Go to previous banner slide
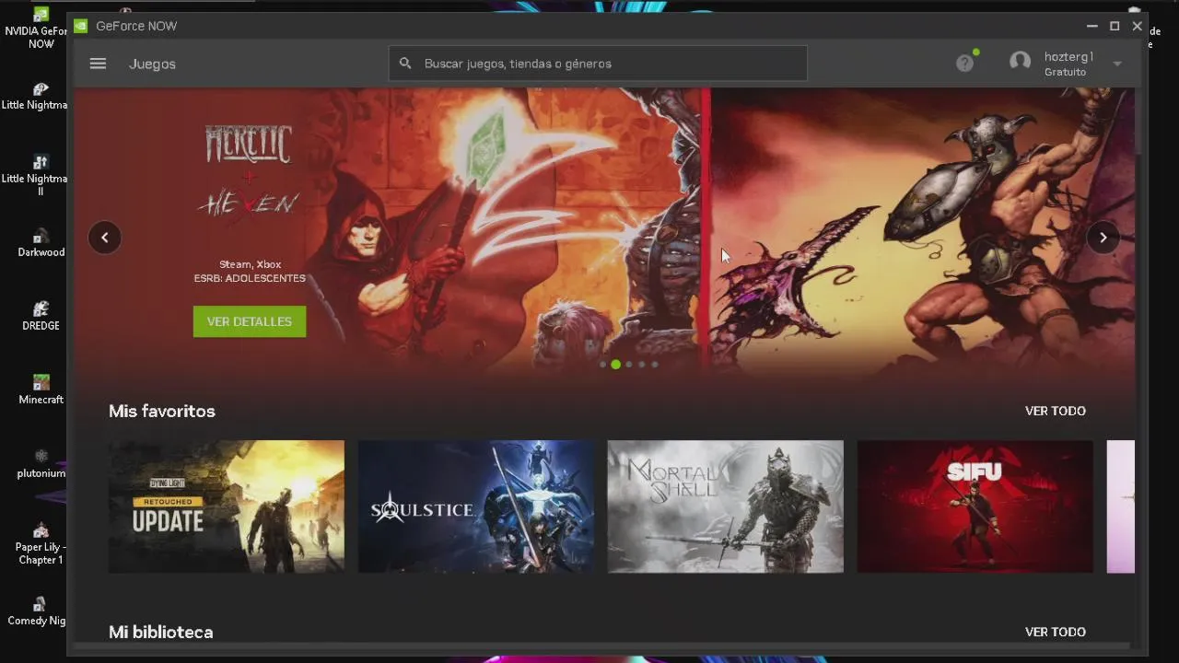Screen dimensions: 1179x663 (x=104, y=238)
